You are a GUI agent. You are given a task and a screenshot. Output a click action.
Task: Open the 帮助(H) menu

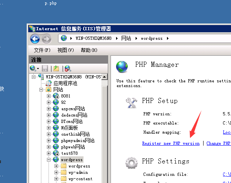[x=89, y=50]
